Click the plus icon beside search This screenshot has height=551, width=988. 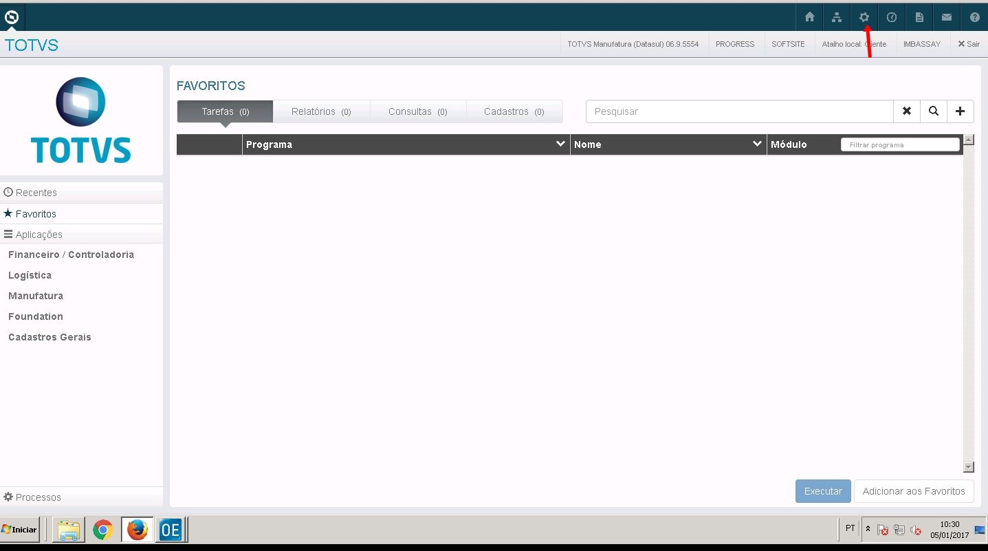pos(960,111)
